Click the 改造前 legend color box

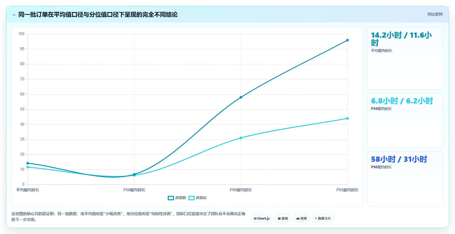coord(171,198)
